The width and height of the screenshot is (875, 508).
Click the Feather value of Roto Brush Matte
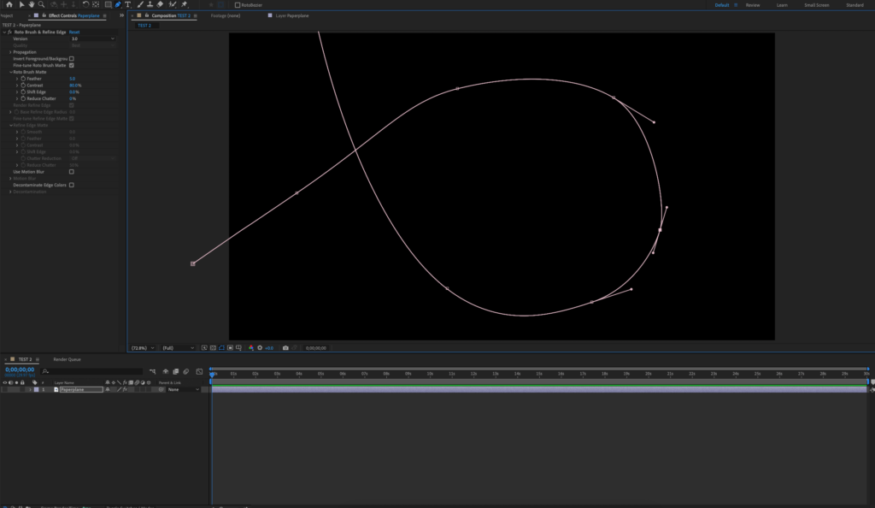coord(73,79)
